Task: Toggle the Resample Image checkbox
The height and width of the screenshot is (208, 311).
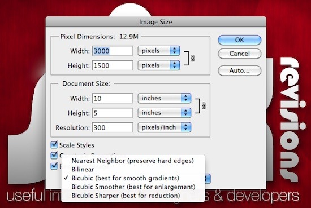Action: point(54,166)
